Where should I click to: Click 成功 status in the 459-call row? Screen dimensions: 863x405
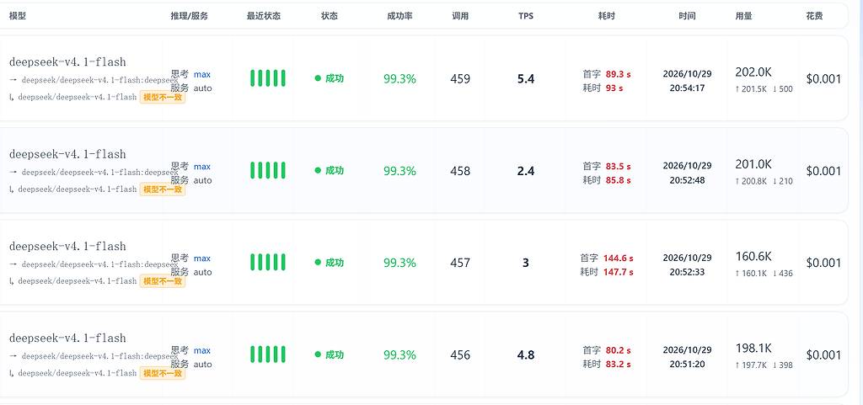coord(330,78)
